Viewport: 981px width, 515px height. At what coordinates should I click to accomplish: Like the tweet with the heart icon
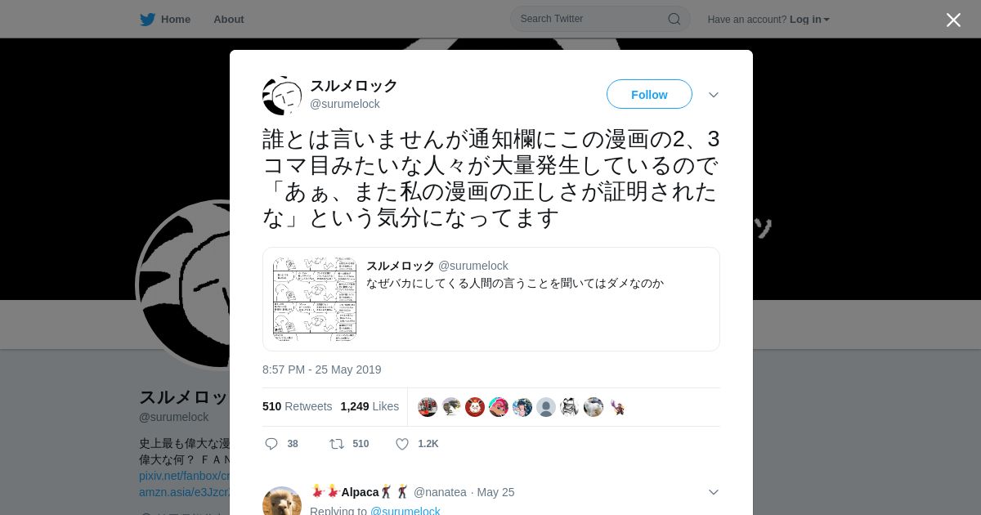(x=402, y=444)
